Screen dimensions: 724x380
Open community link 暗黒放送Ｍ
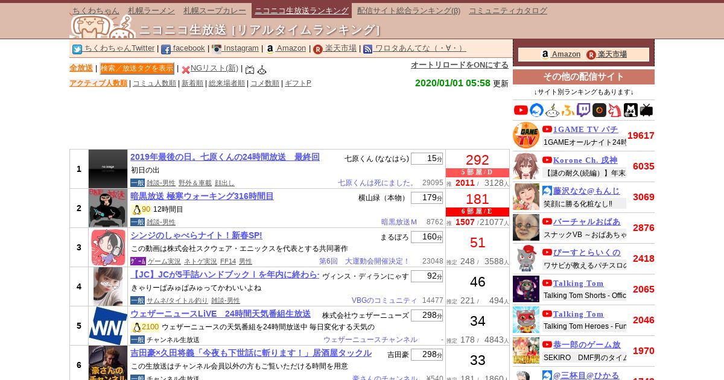[399, 222]
